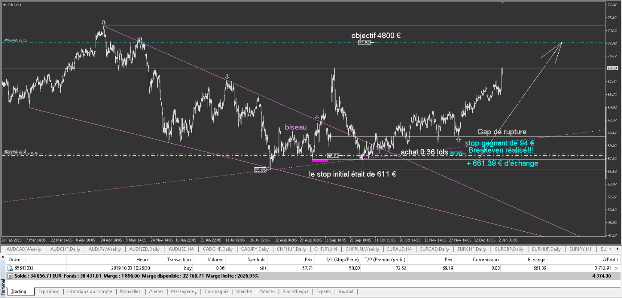Select the up-arrow marker below Gap de rupture

point(458,140)
